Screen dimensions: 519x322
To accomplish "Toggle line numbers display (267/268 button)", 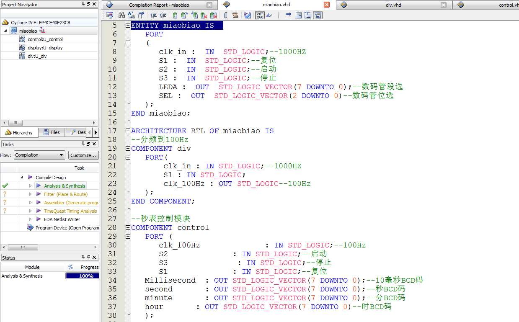I will coord(260,15).
